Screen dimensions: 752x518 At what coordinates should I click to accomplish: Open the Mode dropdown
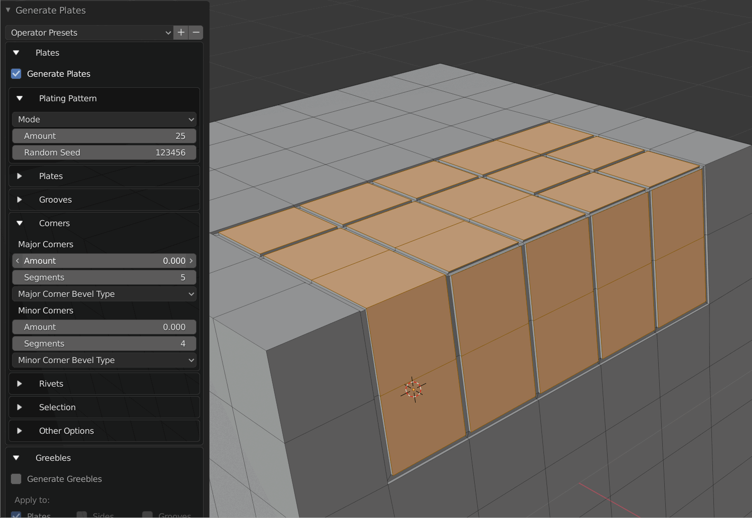pyautogui.click(x=104, y=119)
